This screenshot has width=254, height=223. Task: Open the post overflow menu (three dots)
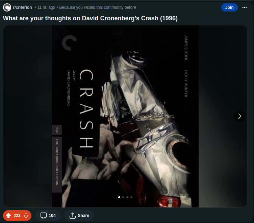click(x=245, y=7)
